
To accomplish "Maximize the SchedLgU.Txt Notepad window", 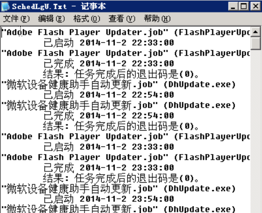I will coord(244,6).
